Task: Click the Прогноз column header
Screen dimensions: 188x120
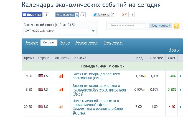Action: (157, 58)
